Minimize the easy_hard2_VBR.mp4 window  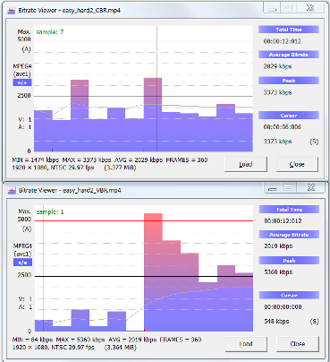point(273,188)
